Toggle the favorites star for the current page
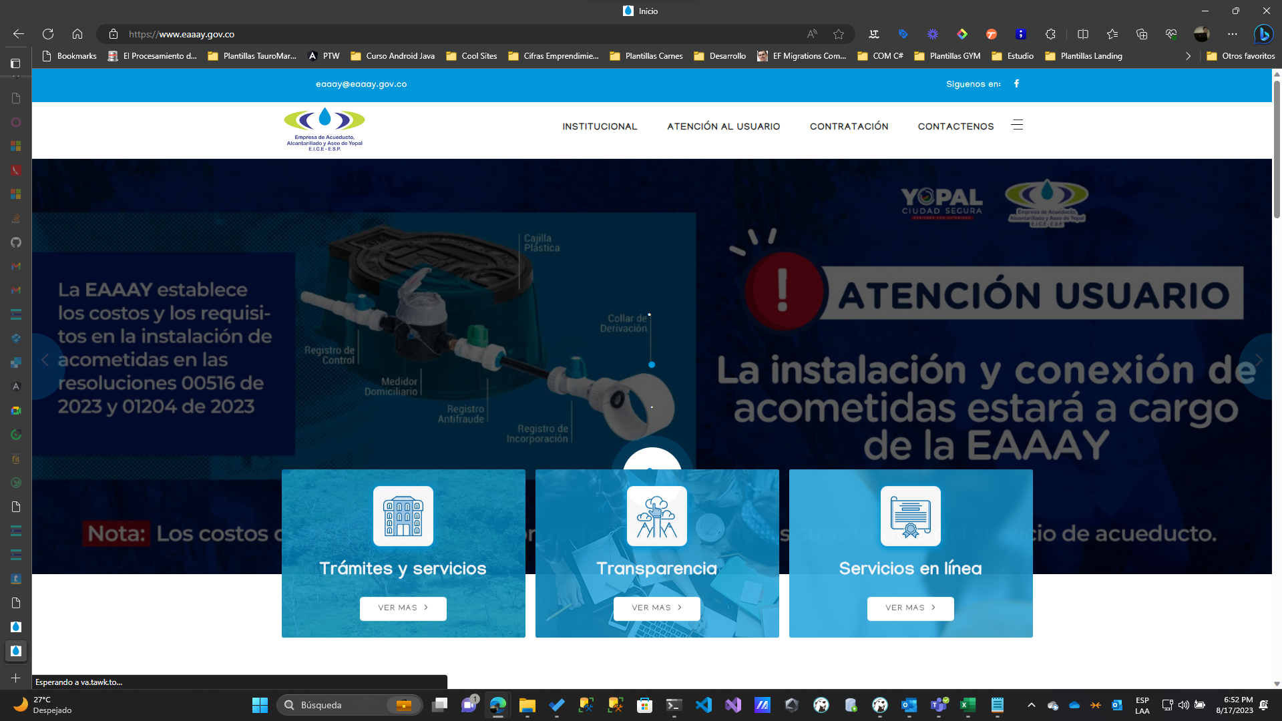 839,34
